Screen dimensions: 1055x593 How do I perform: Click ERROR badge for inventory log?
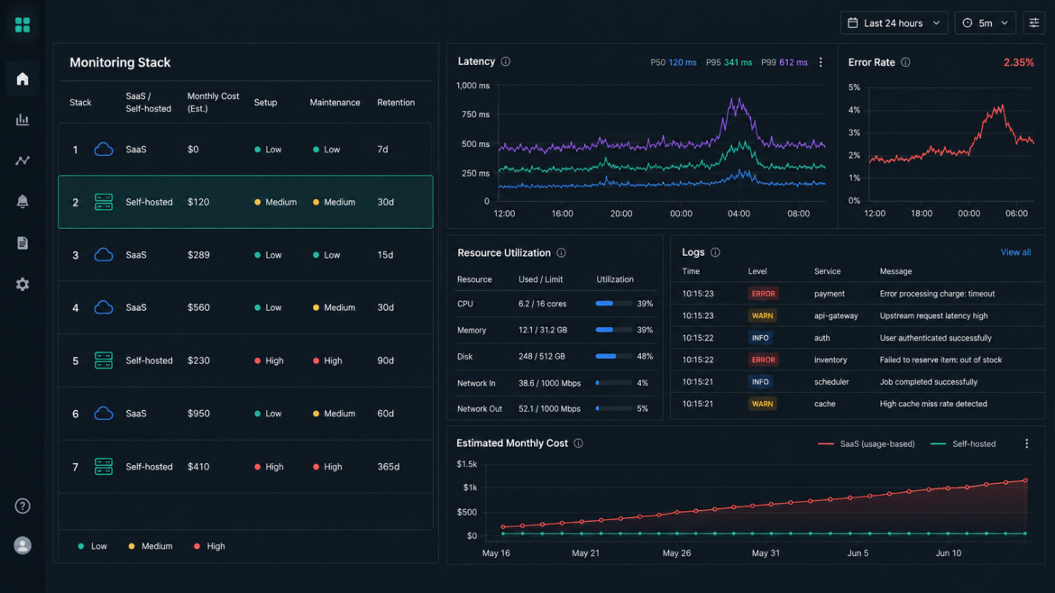(763, 360)
